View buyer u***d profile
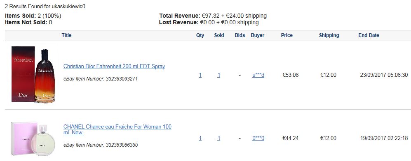 pyautogui.click(x=258, y=75)
